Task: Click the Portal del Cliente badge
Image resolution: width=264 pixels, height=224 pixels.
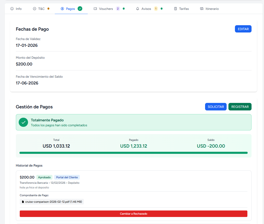Action: pyautogui.click(x=67, y=177)
